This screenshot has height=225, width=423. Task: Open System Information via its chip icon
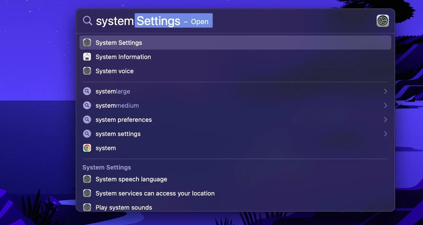tap(87, 56)
